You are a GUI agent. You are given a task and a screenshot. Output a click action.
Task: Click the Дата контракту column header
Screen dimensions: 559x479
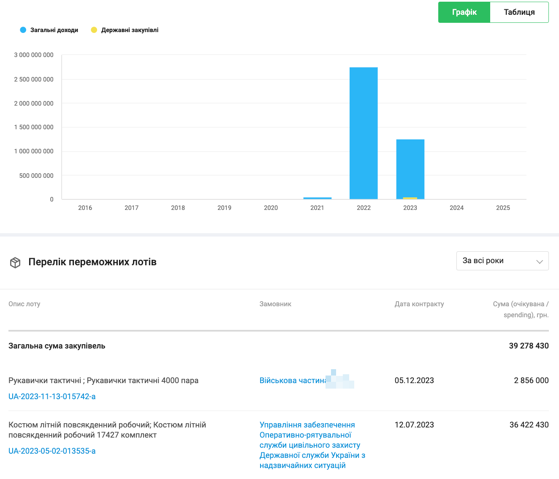click(419, 304)
